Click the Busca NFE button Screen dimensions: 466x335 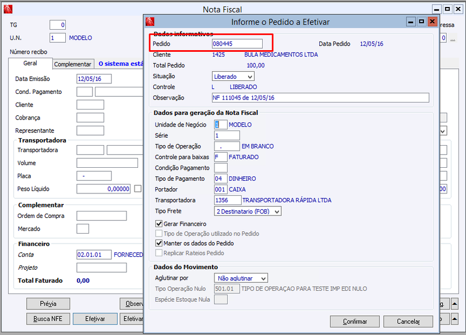coord(48,319)
